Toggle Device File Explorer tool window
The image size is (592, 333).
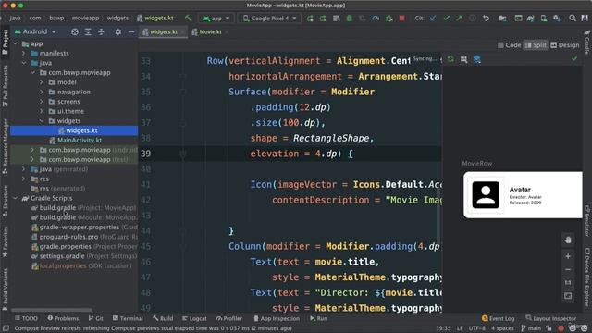point(586,277)
